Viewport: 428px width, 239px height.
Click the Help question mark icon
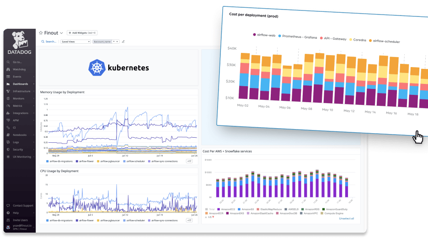click(8, 213)
